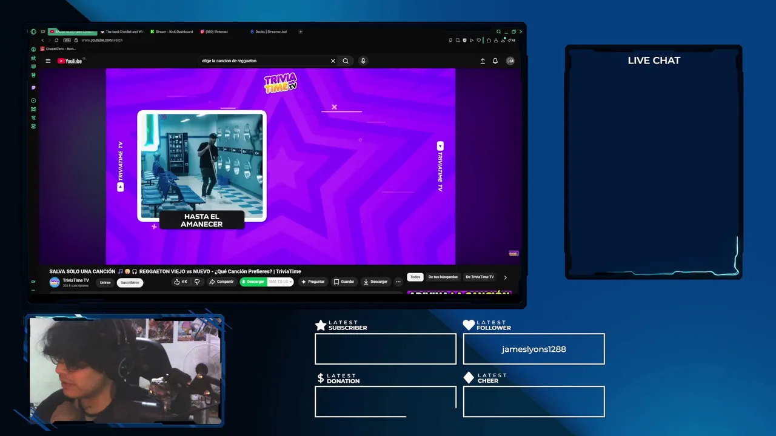
Task: Open browser main menu logo icon
Action: (33, 31)
